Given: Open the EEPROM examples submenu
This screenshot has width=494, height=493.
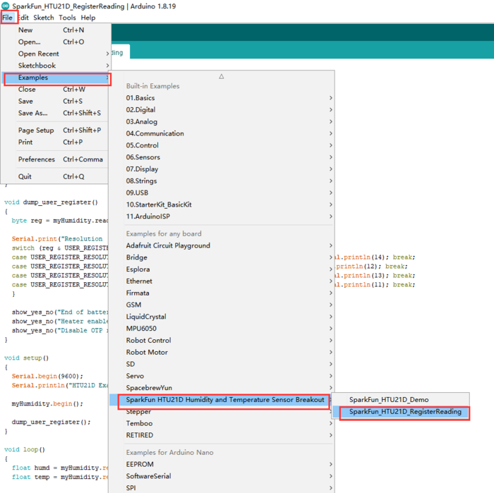Looking at the screenshot, I should pos(222,464).
